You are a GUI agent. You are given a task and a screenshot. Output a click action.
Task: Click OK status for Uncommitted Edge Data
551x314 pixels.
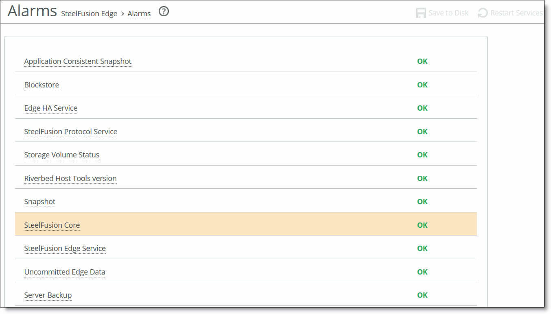422,272
